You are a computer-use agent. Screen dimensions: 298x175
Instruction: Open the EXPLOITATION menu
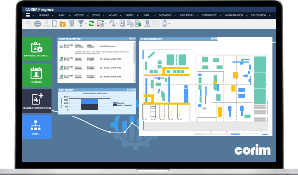click(x=258, y=15)
